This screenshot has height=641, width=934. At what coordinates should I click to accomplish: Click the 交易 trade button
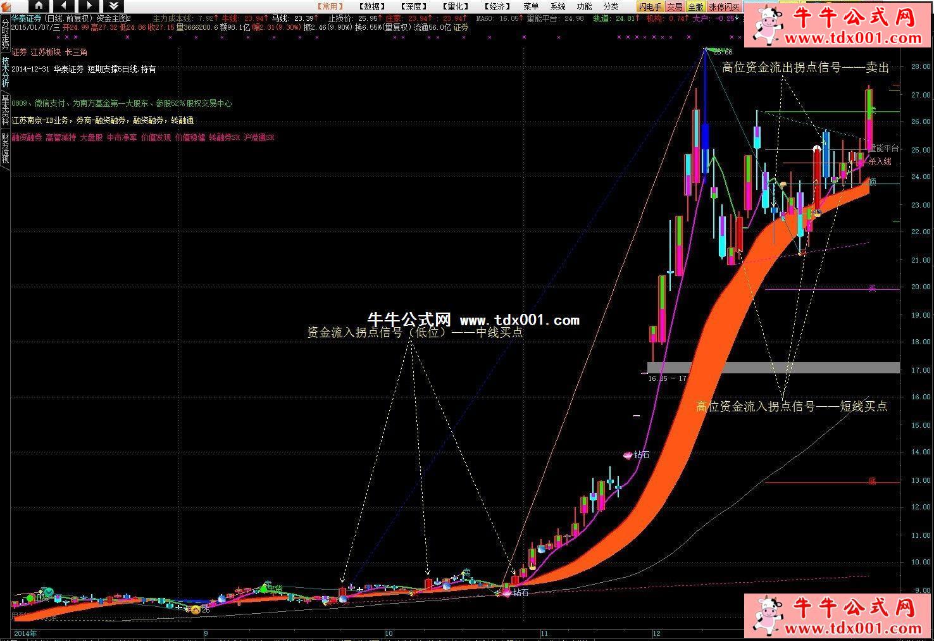[675, 7]
